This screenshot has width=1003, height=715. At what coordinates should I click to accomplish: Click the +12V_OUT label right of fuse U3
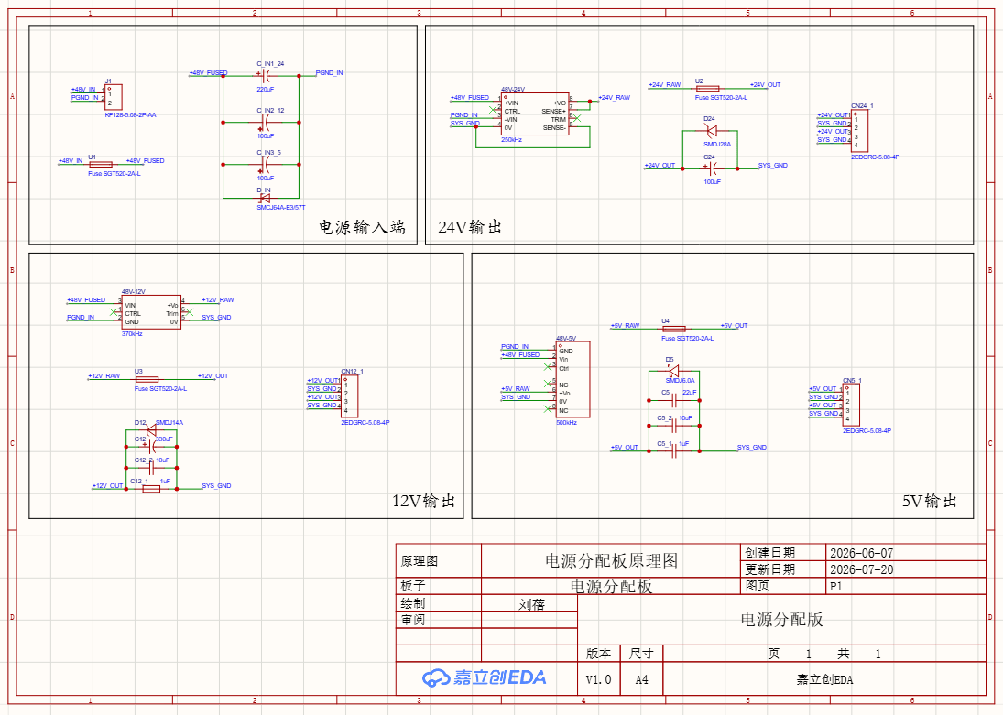[213, 376]
